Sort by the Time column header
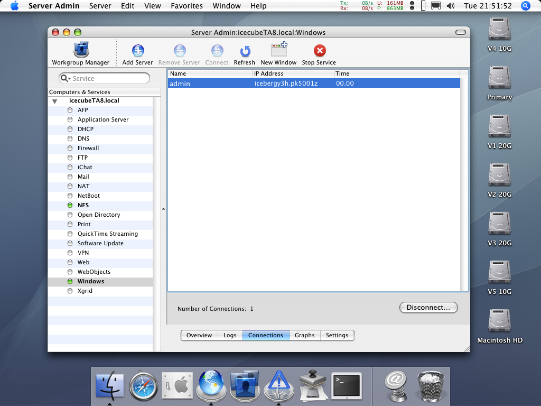The width and height of the screenshot is (541, 406). point(397,73)
